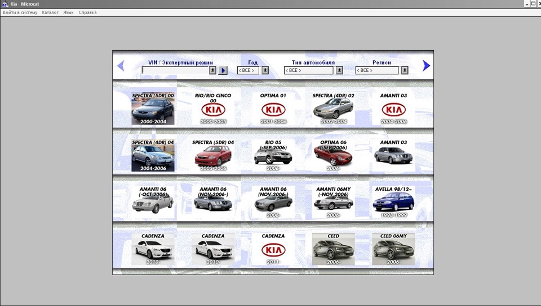Expand the VIN history dropdown arrow

pos(213,70)
